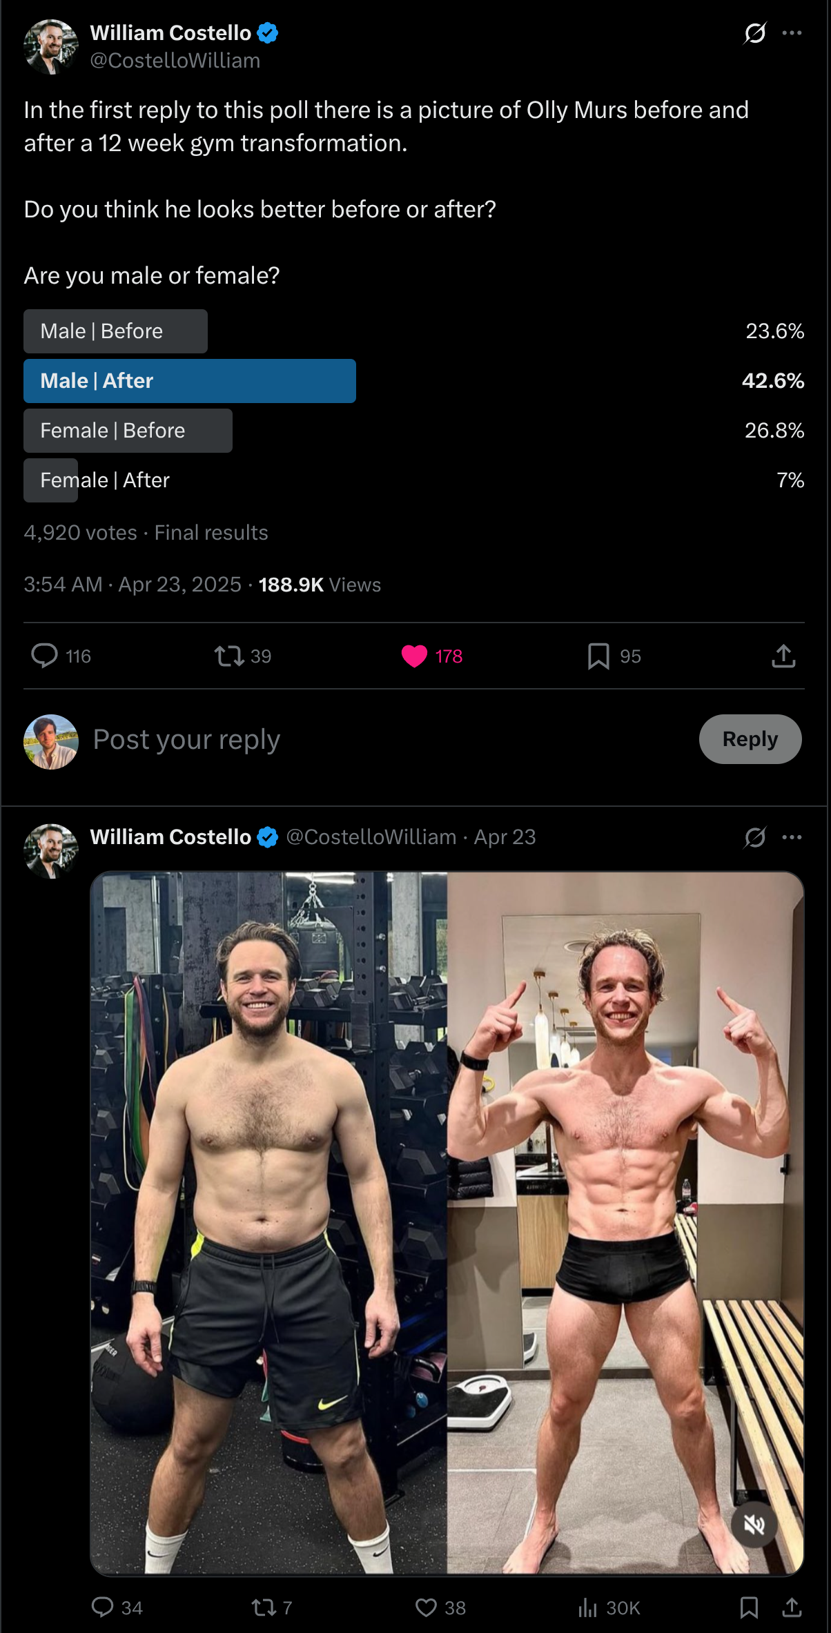The width and height of the screenshot is (831, 1633).
Task: View analytics showing 30K views
Action: [588, 1607]
